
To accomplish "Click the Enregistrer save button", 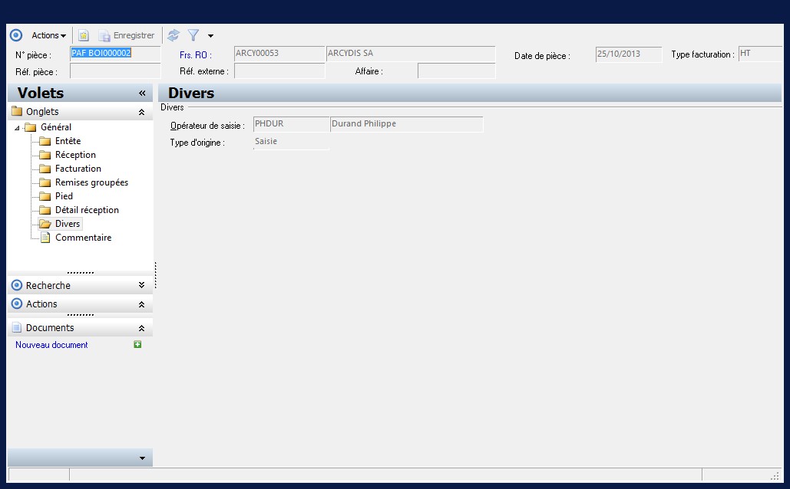I will pos(127,35).
